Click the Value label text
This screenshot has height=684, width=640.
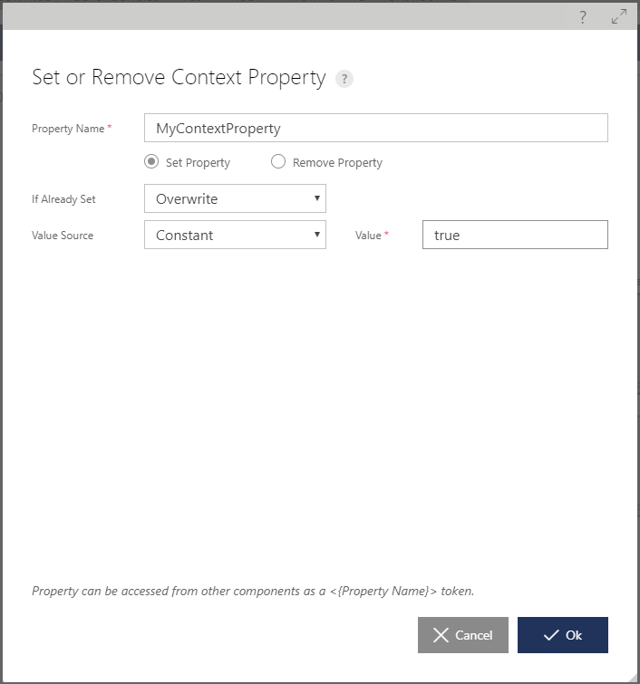point(368,236)
